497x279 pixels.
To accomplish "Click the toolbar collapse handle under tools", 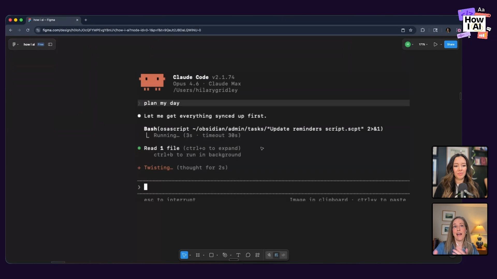I will pyautogui.click(x=234, y=260).
